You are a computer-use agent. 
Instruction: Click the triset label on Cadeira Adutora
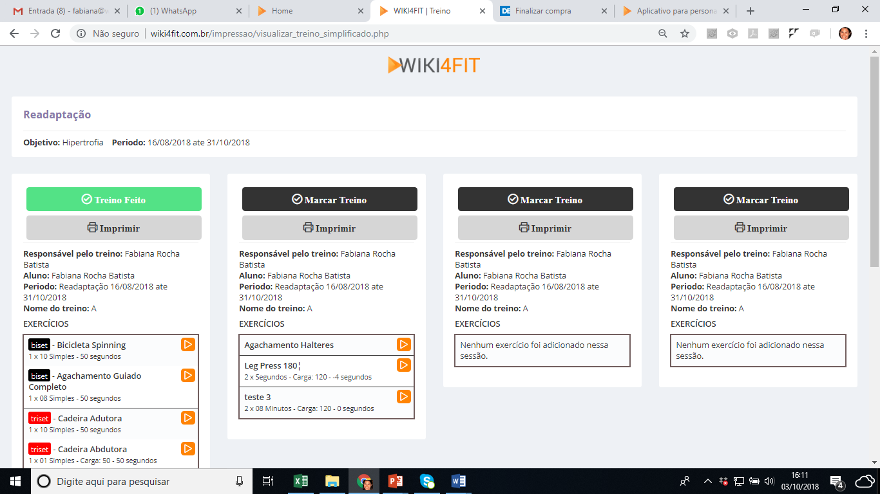click(x=39, y=418)
